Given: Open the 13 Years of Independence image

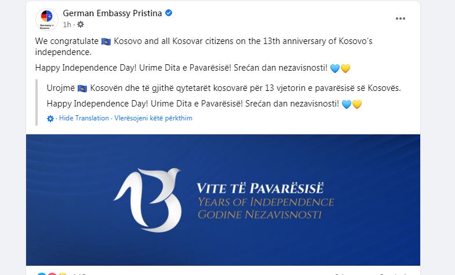Looking at the screenshot, I should click(x=223, y=200).
